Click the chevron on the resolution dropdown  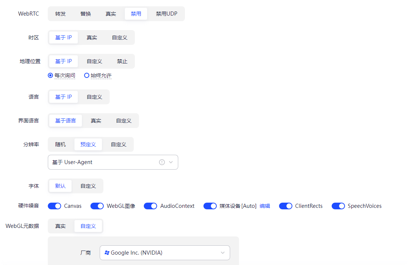(x=171, y=162)
